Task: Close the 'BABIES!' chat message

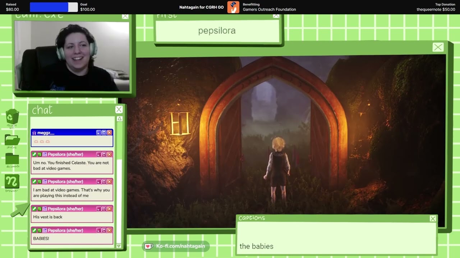Action: coord(109,230)
